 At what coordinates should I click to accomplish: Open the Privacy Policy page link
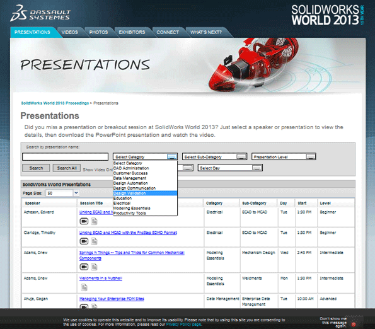coord(183,324)
